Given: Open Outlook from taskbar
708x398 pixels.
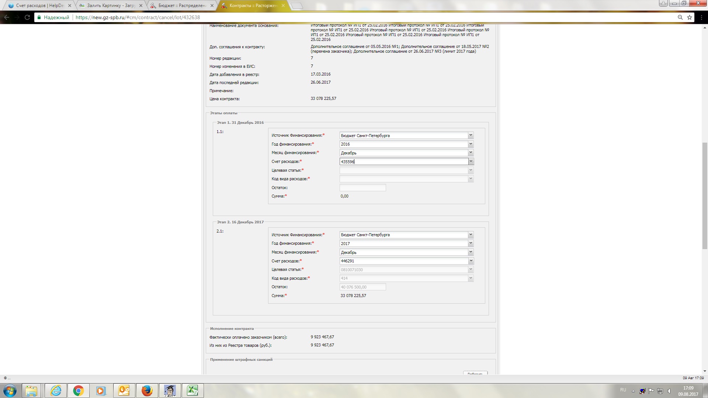Looking at the screenshot, I should tap(124, 391).
